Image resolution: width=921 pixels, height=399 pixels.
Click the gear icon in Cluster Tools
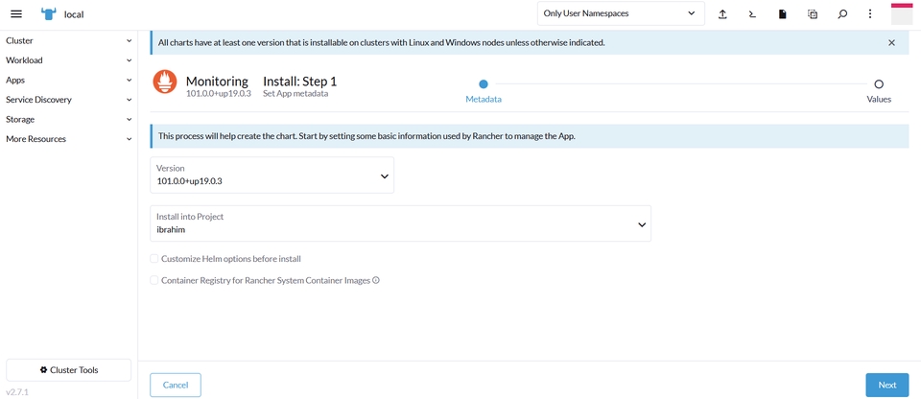pos(43,370)
